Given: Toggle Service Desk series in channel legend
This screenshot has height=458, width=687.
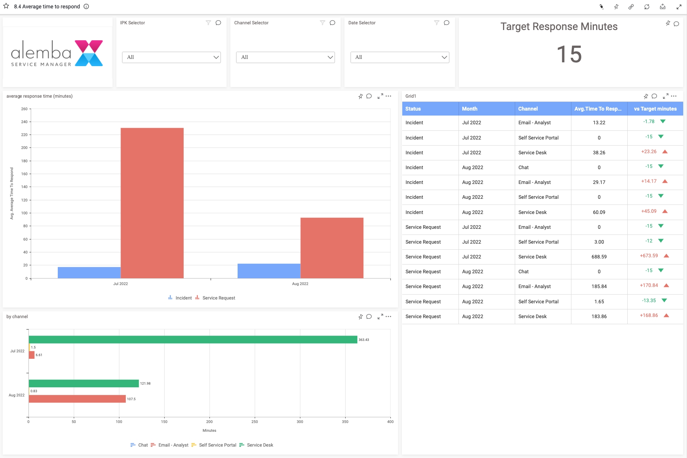Looking at the screenshot, I should pyautogui.click(x=256, y=445).
